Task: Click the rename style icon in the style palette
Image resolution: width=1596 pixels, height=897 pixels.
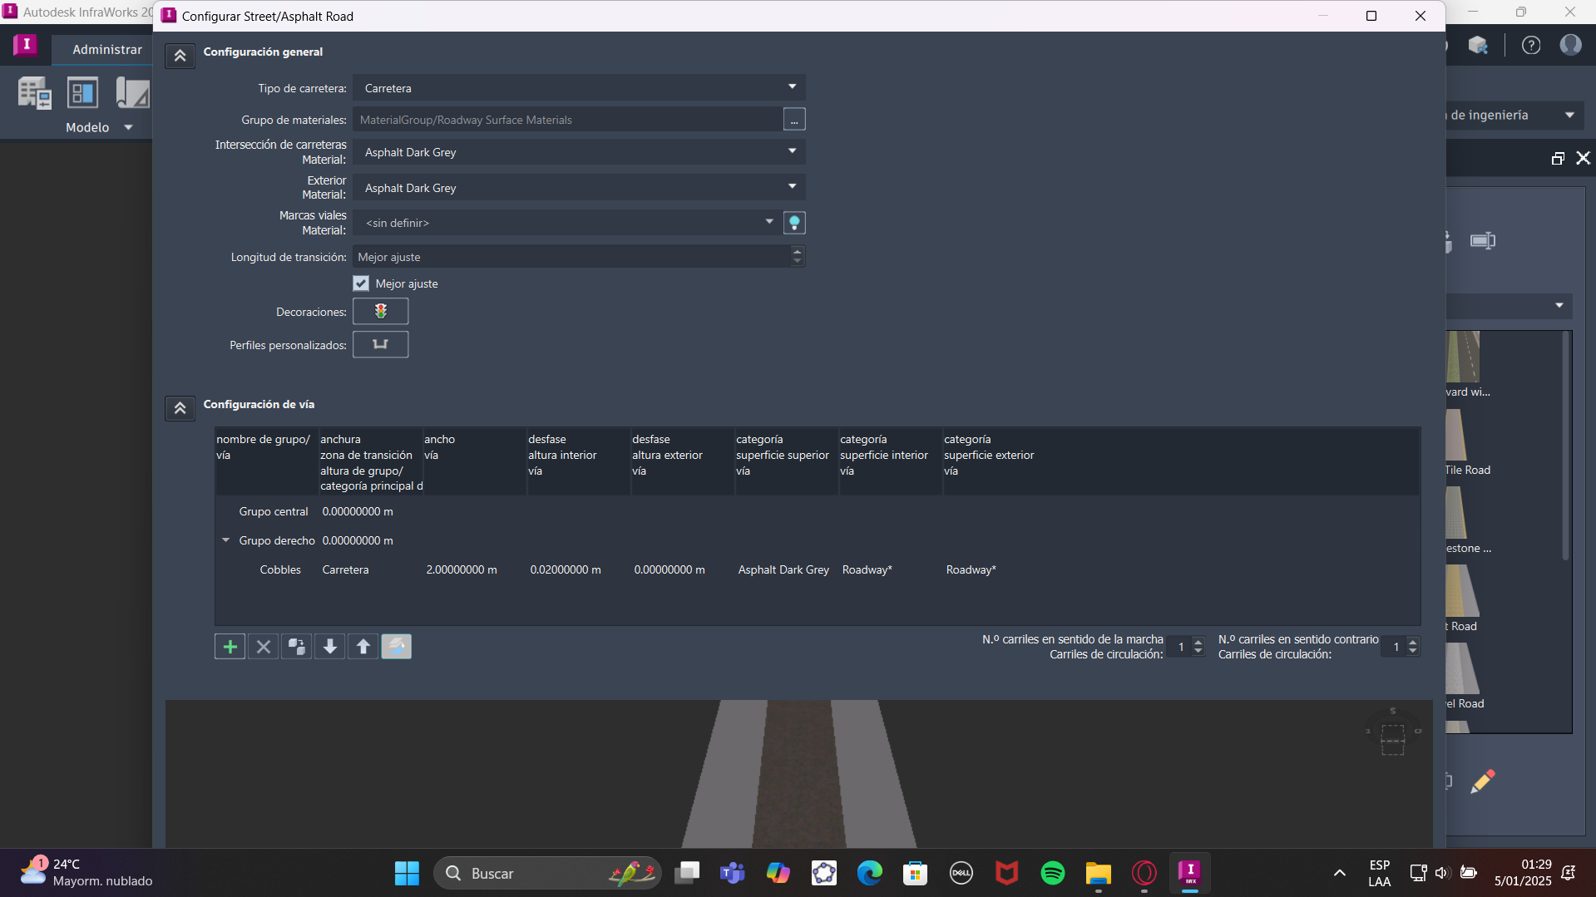Action: (1483, 241)
